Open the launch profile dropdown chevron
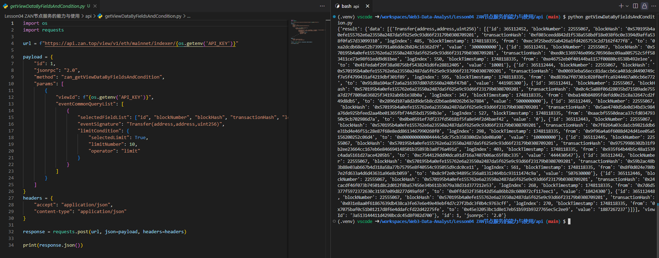Viewport: 659px width, 258px height. [627, 5]
